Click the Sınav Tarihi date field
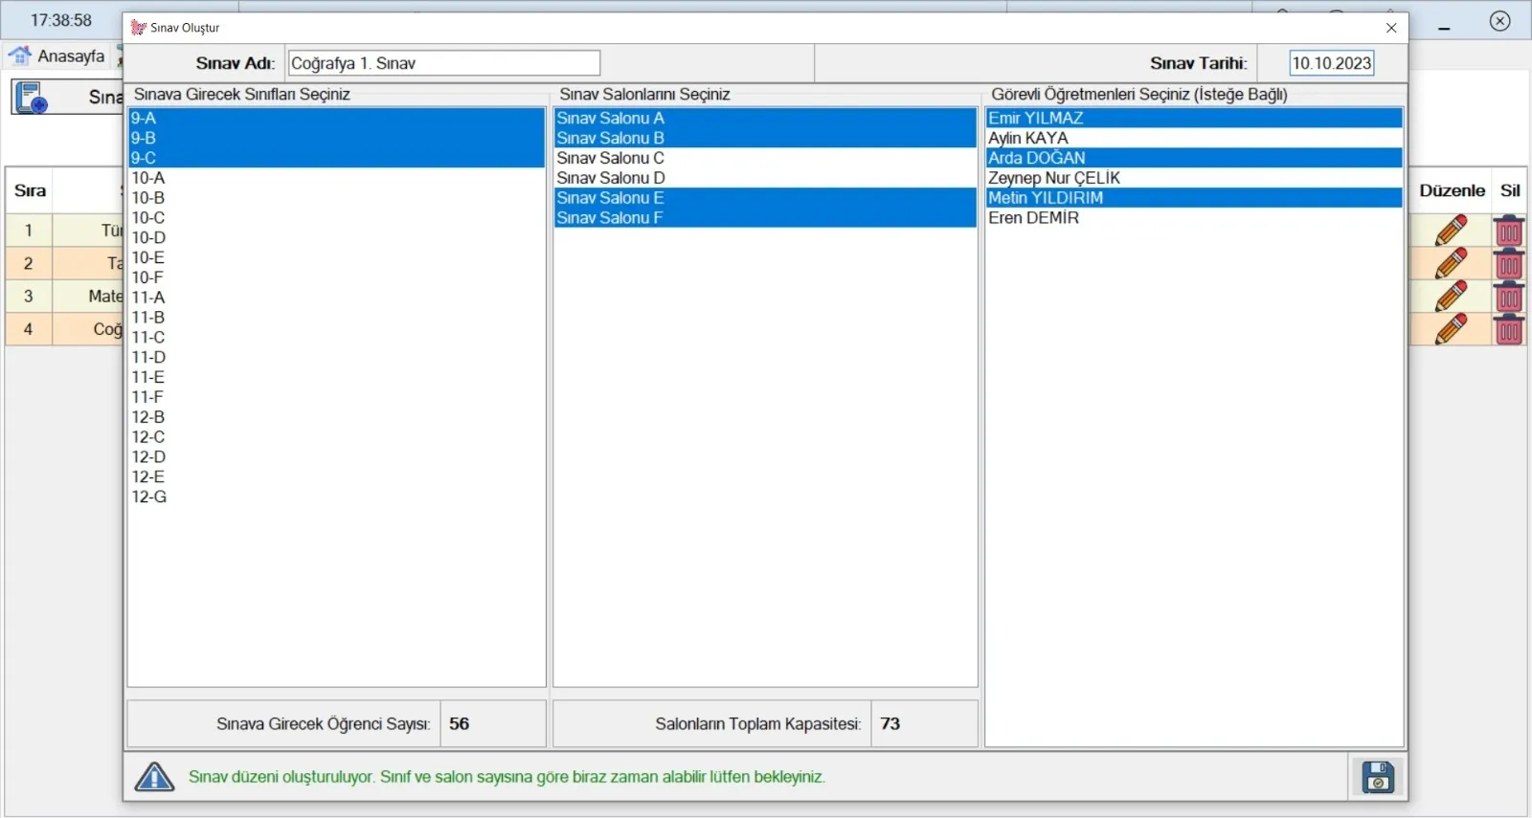 (x=1331, y=63)
